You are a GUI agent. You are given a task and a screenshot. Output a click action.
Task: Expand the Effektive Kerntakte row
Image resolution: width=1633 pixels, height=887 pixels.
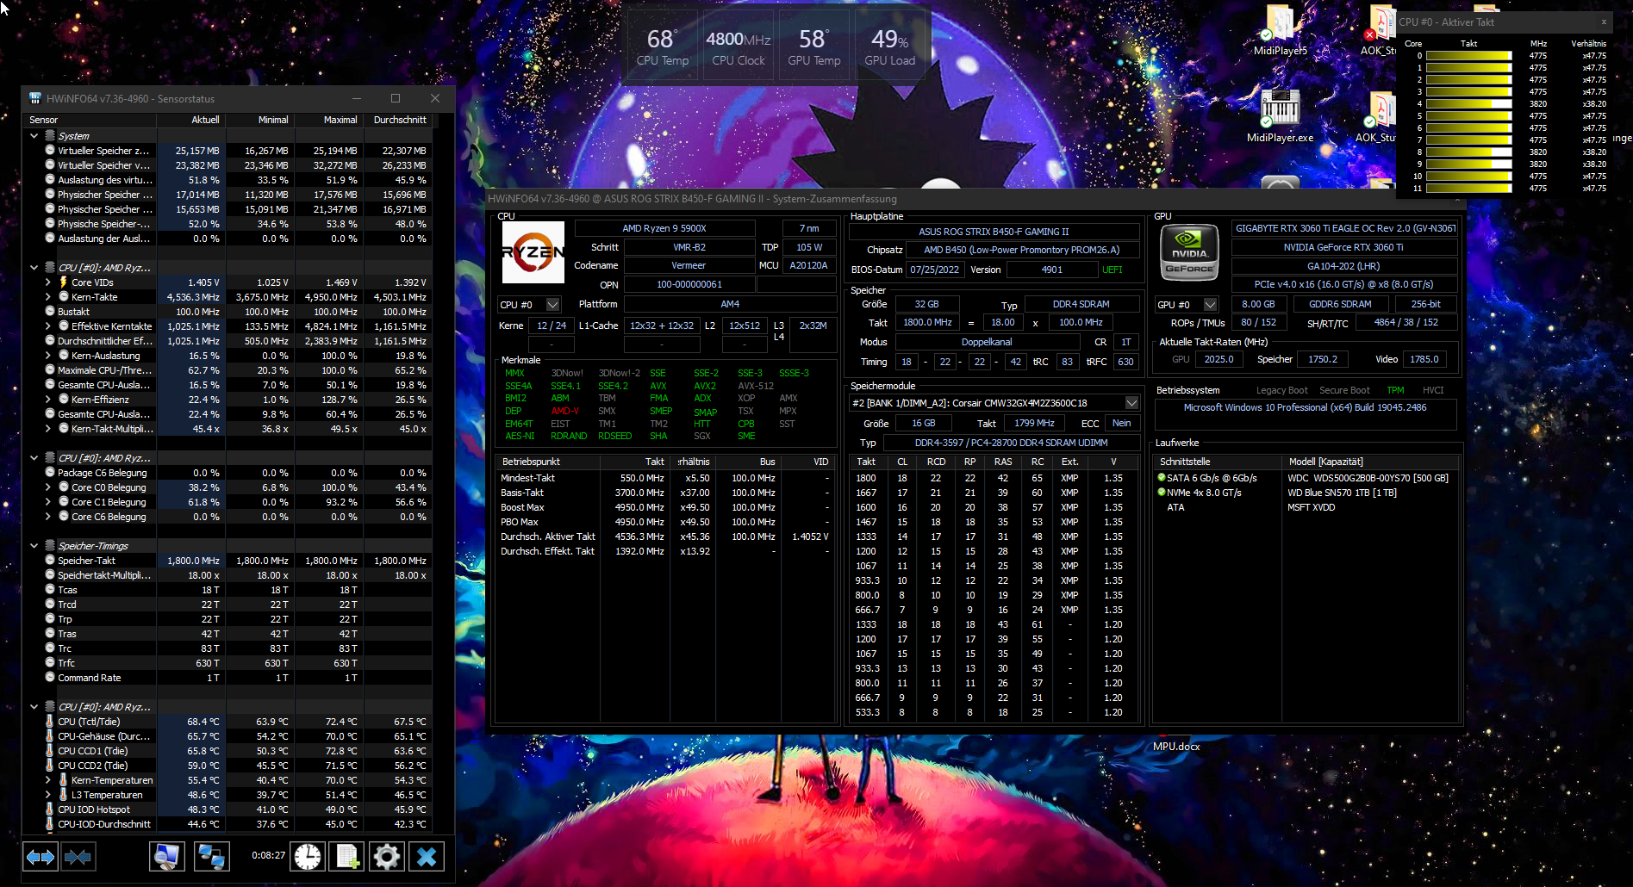point(48,326)
